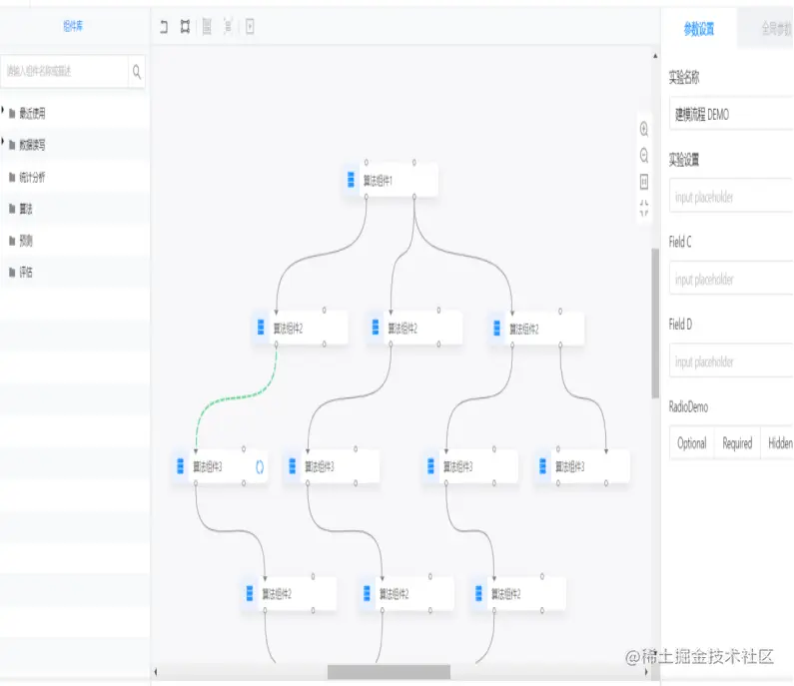Viewport: 794px width, 686px height.
Task: Click the 实验名称 field containing 建模流程 DEMO
Action: click(x=731, y=115)
